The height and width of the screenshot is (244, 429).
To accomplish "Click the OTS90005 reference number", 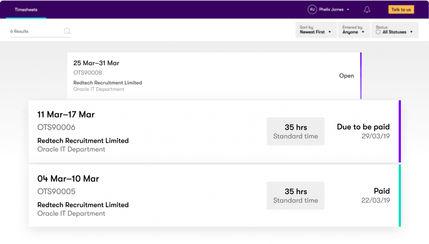I will [56, 192].
